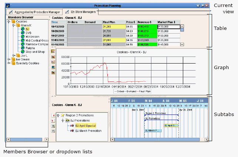Select BJ April Special promotion
The height and width of the screenshot is (157, 238).
click(x=86, y=126)
